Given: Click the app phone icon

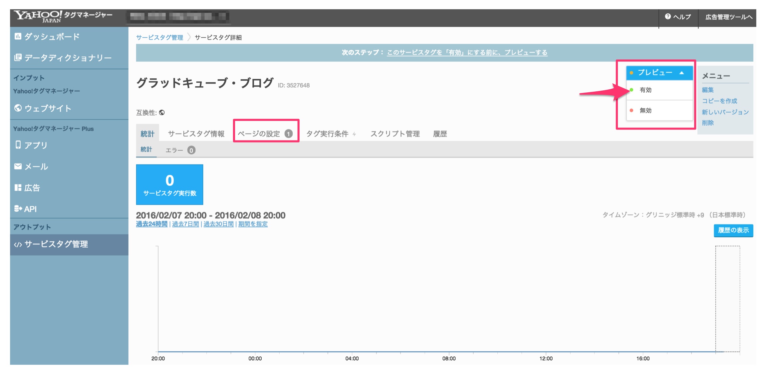Looking at the screenshot, I should pos(18,145).
